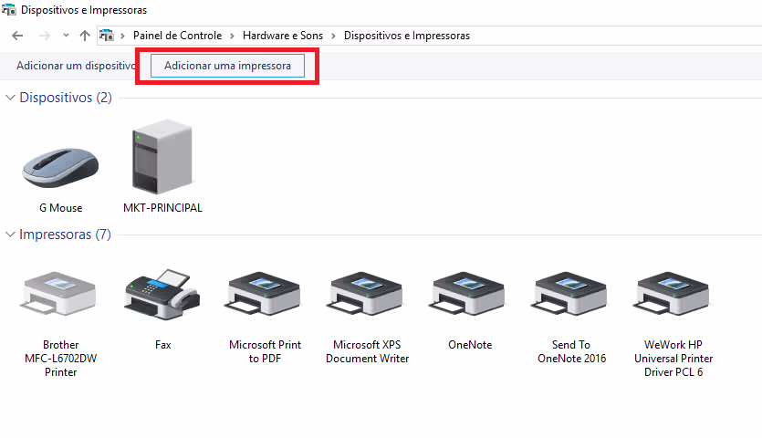Click the window title bar icon
762x438 pixels.
coord(9,10)
